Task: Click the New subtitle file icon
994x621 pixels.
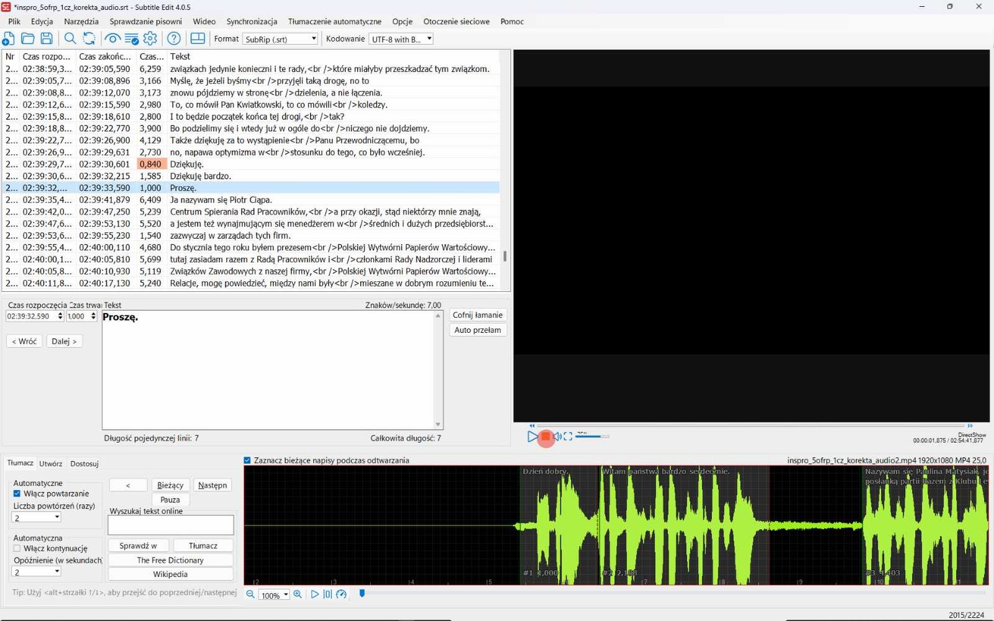Action: tap(9, 39)
